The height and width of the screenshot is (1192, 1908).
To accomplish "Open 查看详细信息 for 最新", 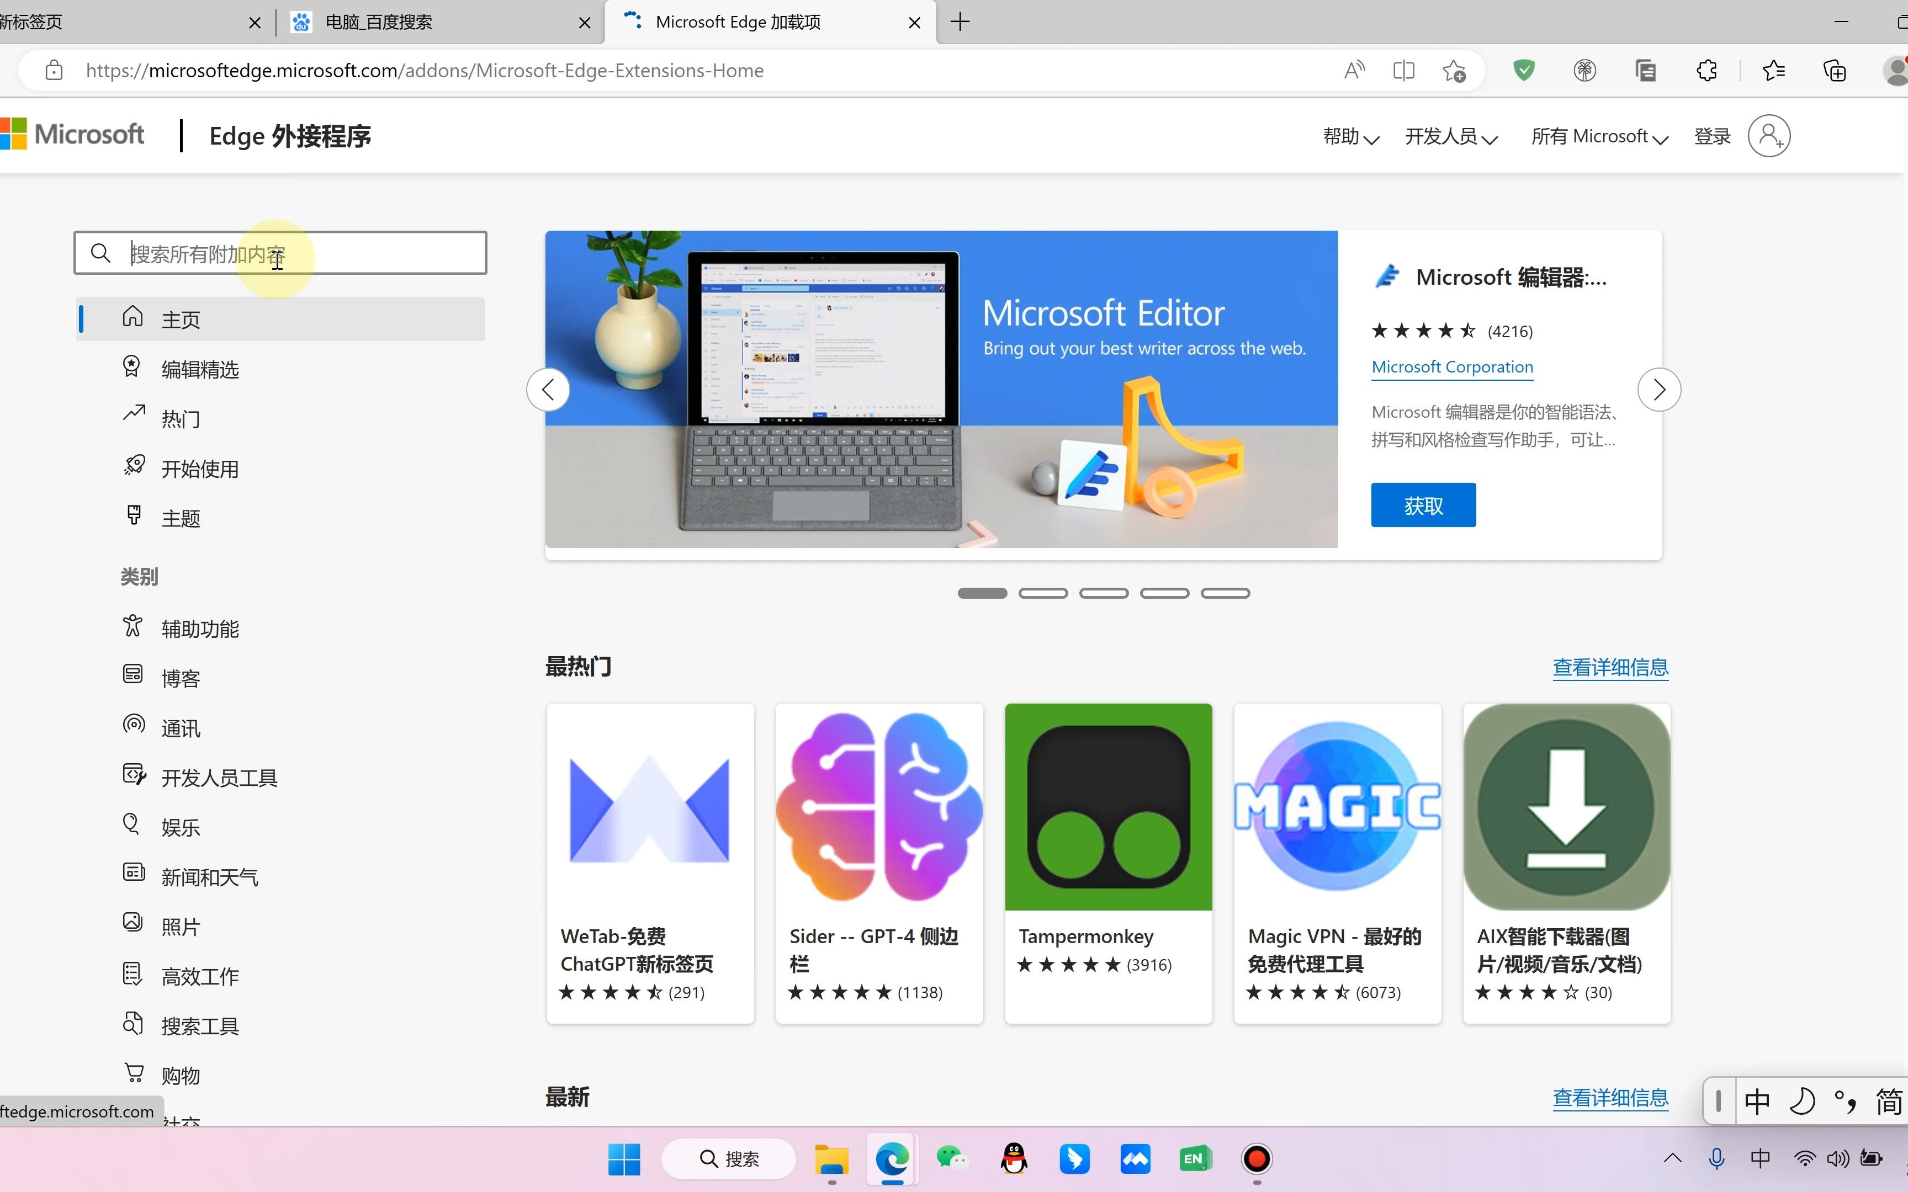I will point(1610,1098).
